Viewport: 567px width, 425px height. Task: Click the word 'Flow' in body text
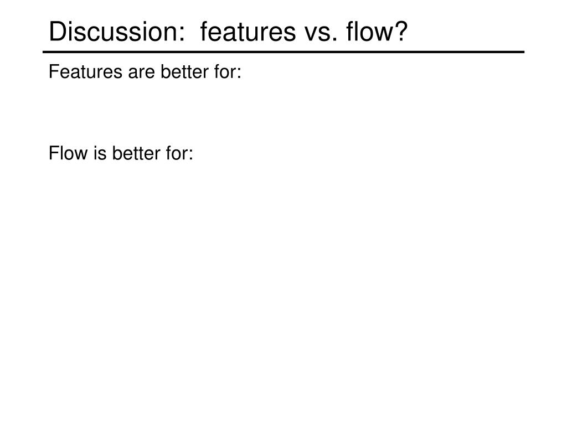point(68,153)
